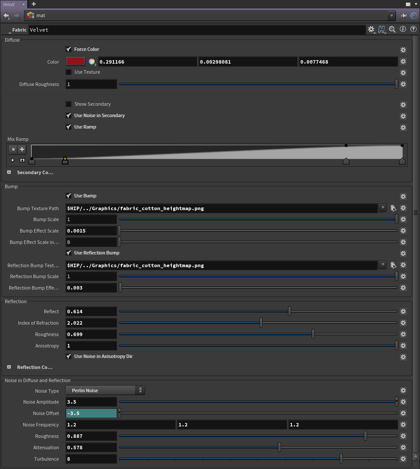Click the gear menu icon beside the Velvet name
This screenshot has height=469, width=420.
[x=371, y=29]
